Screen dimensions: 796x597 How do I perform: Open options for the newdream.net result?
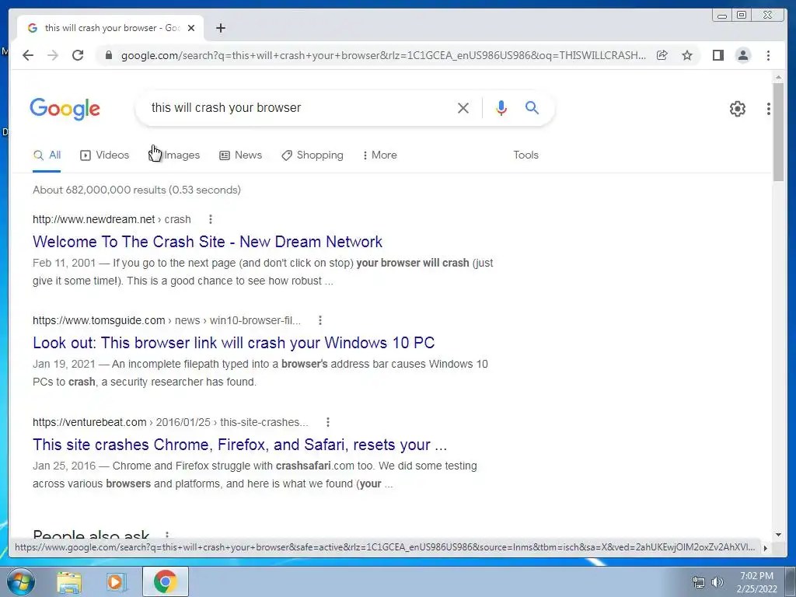(x=211, y=219)
